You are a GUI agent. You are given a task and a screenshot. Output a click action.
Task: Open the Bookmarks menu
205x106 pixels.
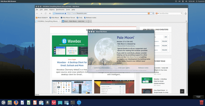coord(60,10)
